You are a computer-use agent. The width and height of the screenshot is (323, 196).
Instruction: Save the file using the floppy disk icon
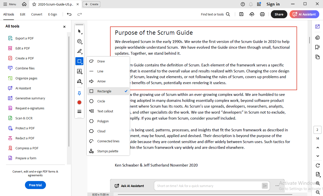[x=241, y=14]
